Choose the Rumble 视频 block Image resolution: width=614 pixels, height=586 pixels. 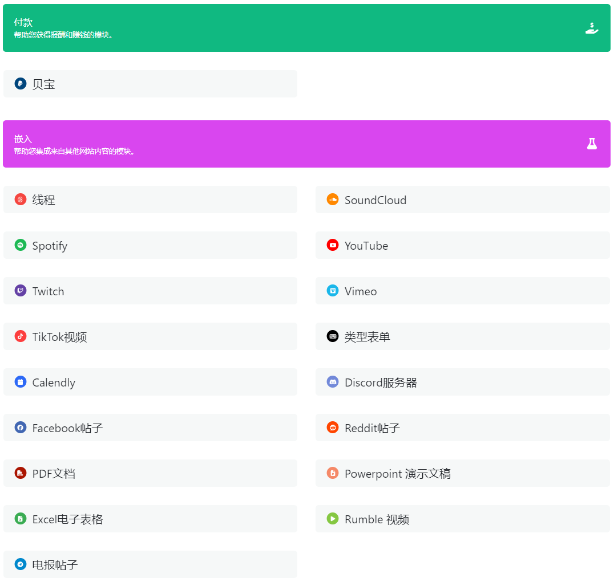[x=462, y=519]
